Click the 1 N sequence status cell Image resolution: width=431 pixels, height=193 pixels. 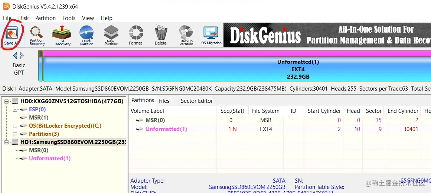click(x=232, y=129)
